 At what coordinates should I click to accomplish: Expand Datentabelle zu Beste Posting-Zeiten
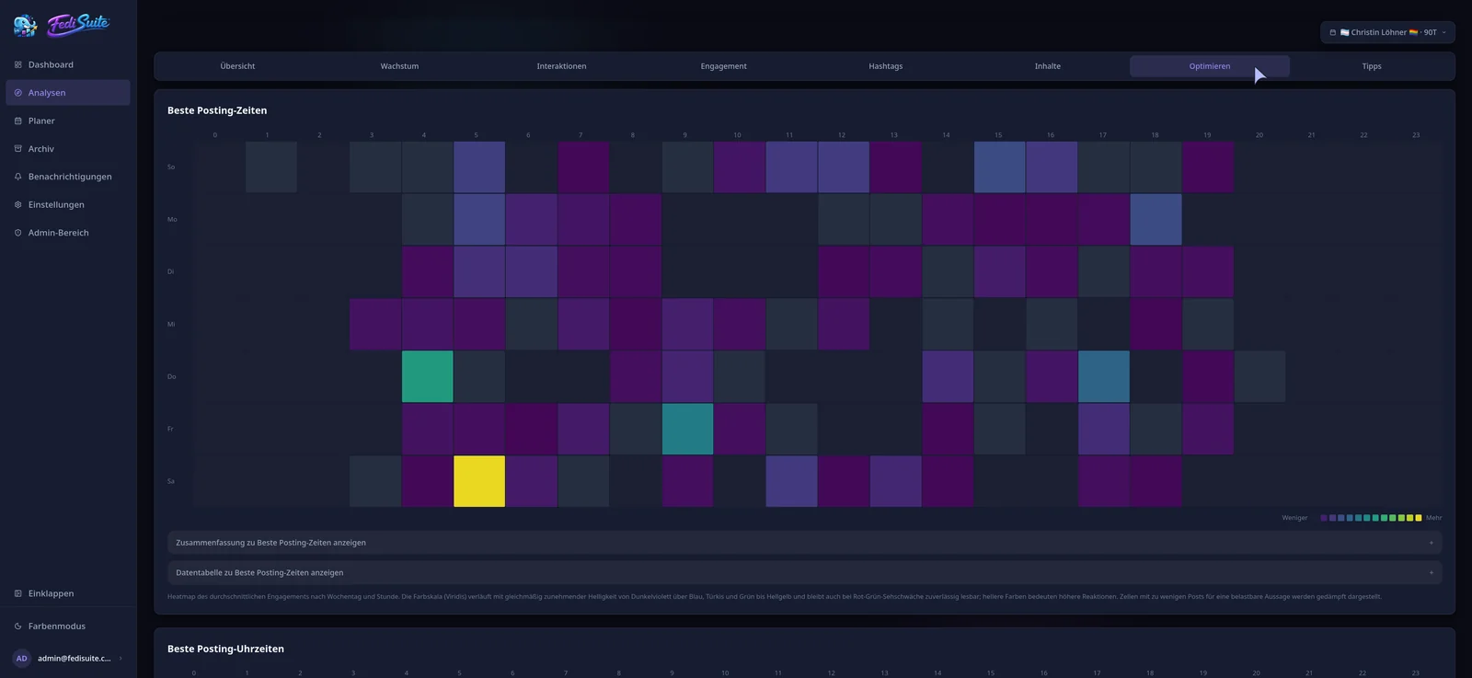click(x=804, y=572)
